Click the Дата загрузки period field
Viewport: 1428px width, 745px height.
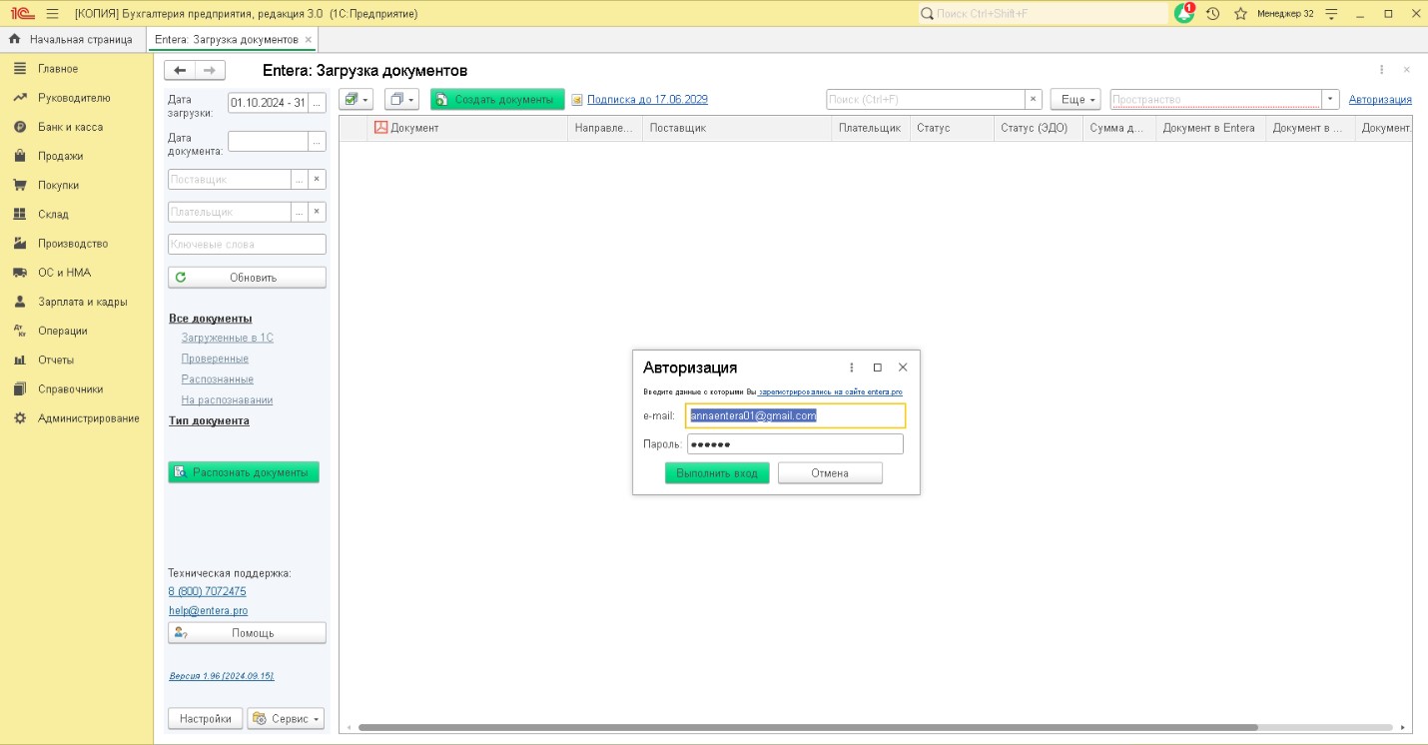268,103
